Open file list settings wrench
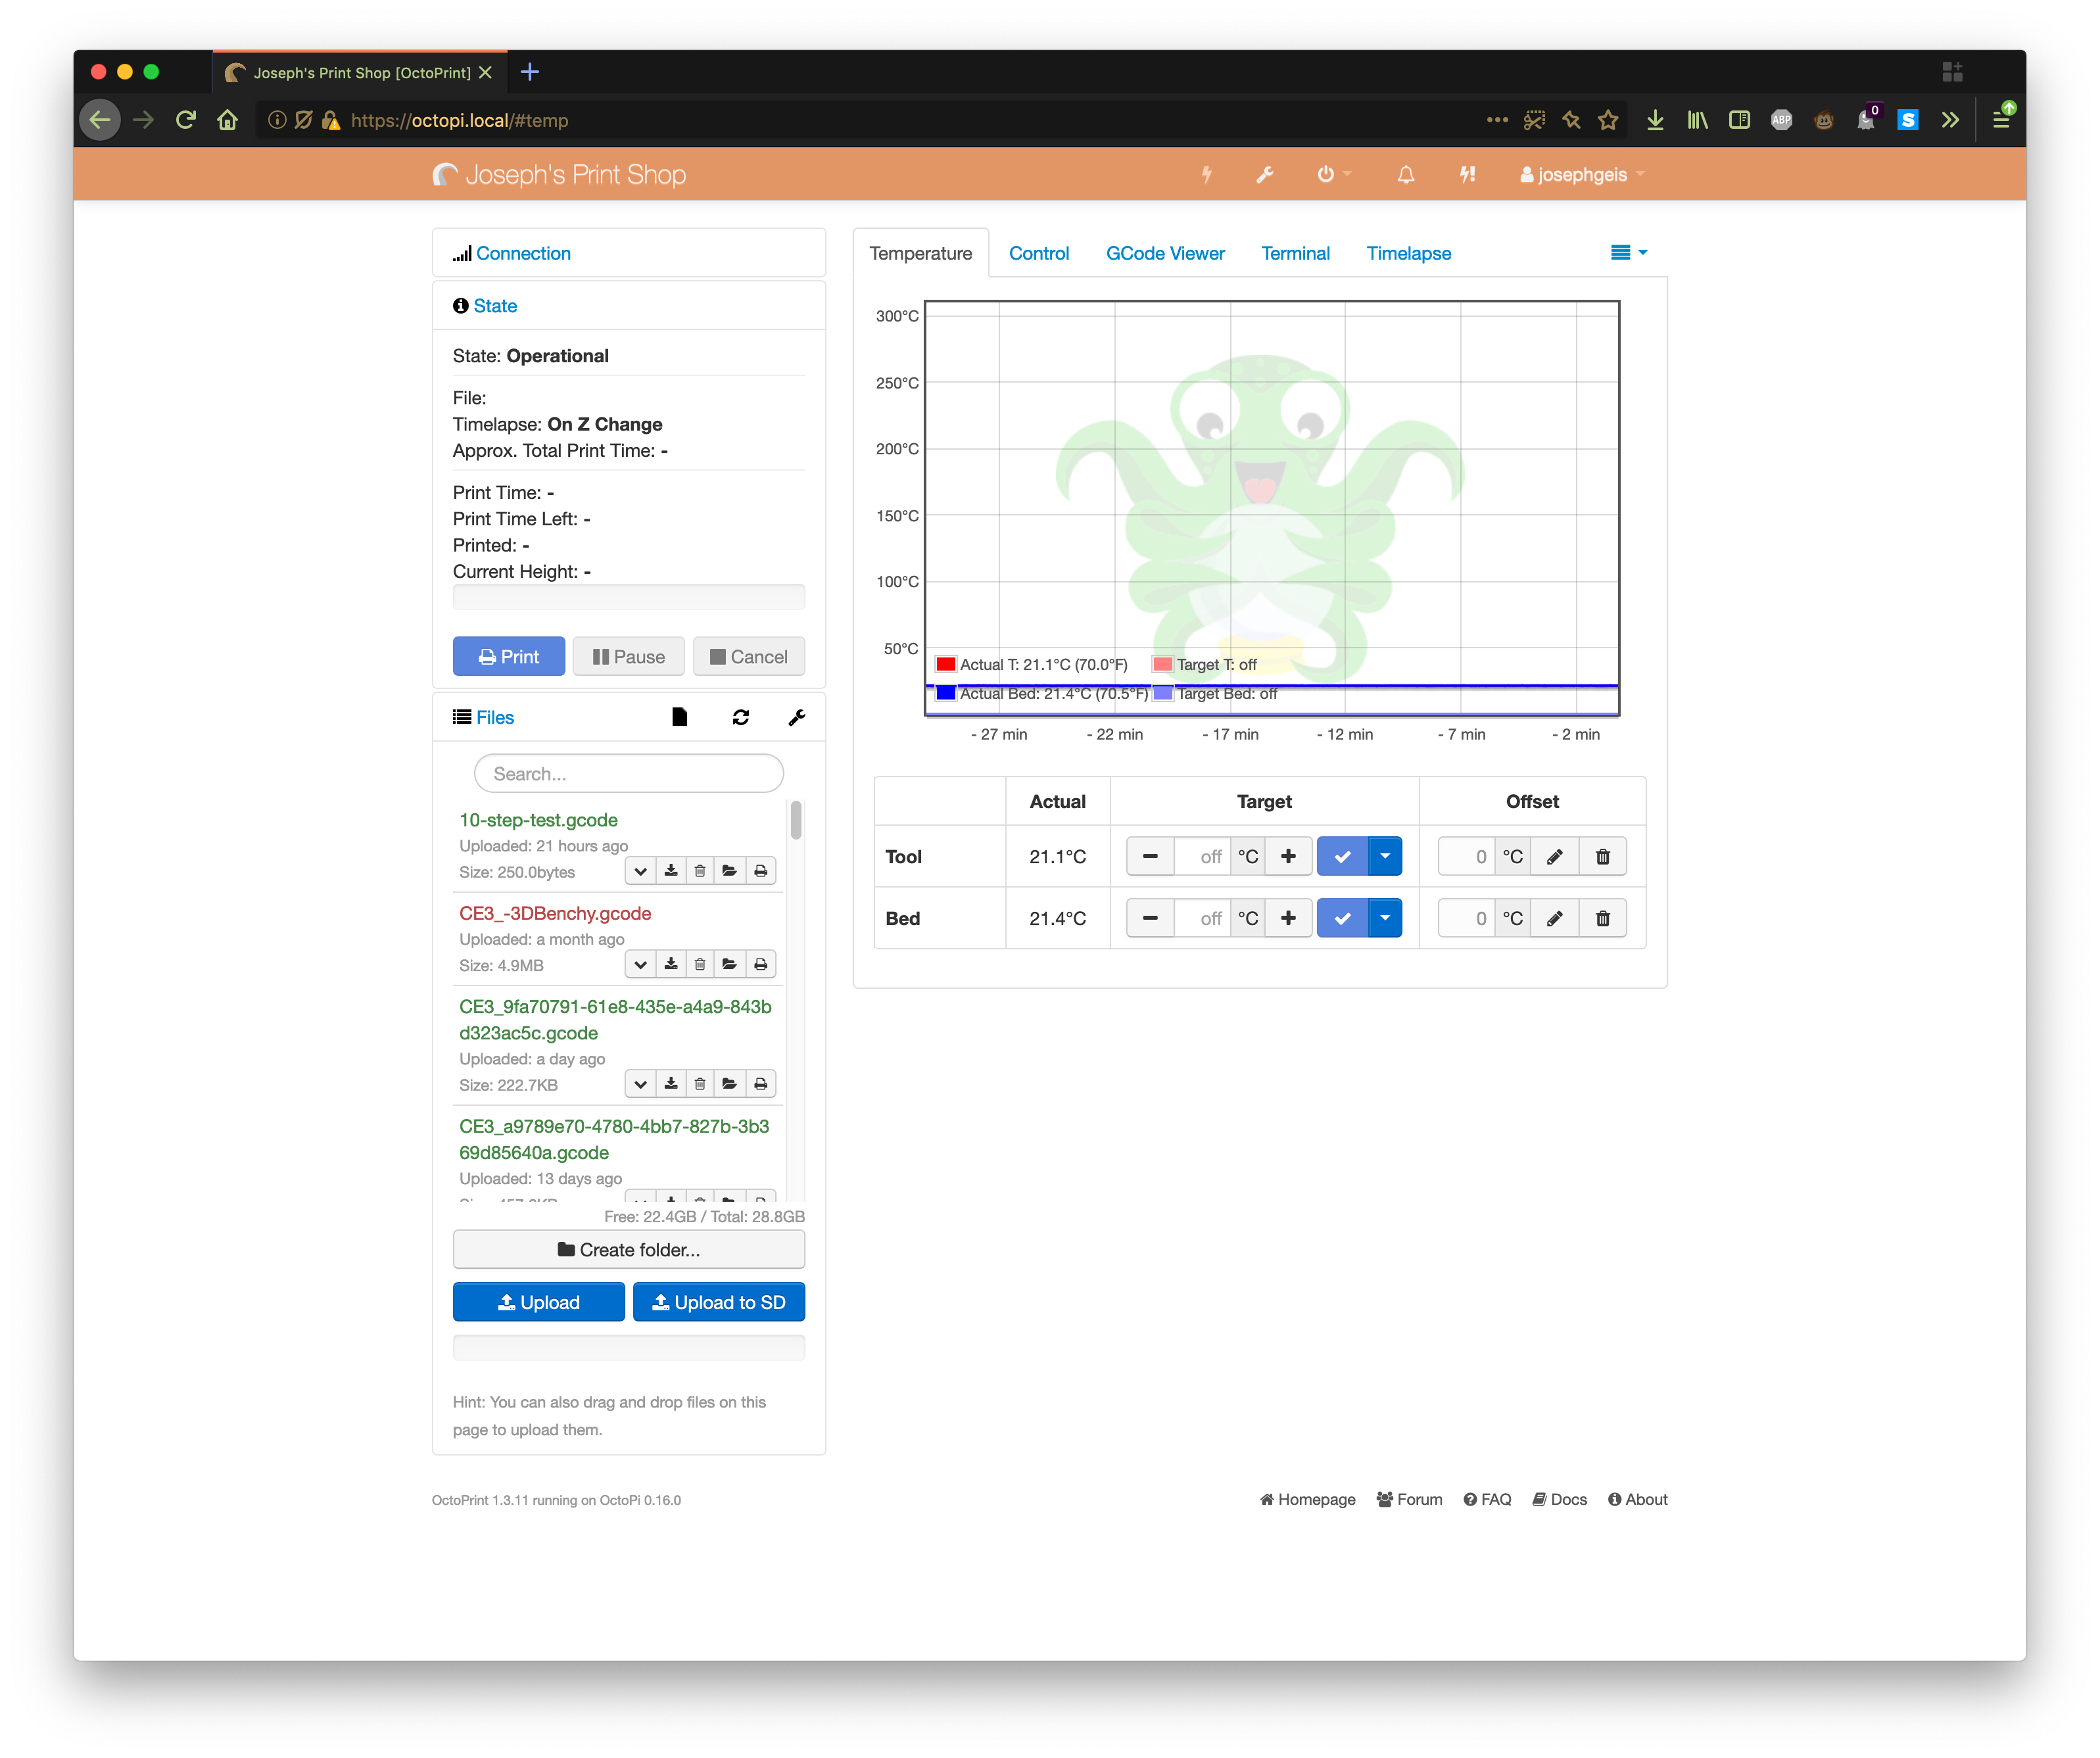The height and width of the screenshot is (1758, 2100). [x=796, y=717]
